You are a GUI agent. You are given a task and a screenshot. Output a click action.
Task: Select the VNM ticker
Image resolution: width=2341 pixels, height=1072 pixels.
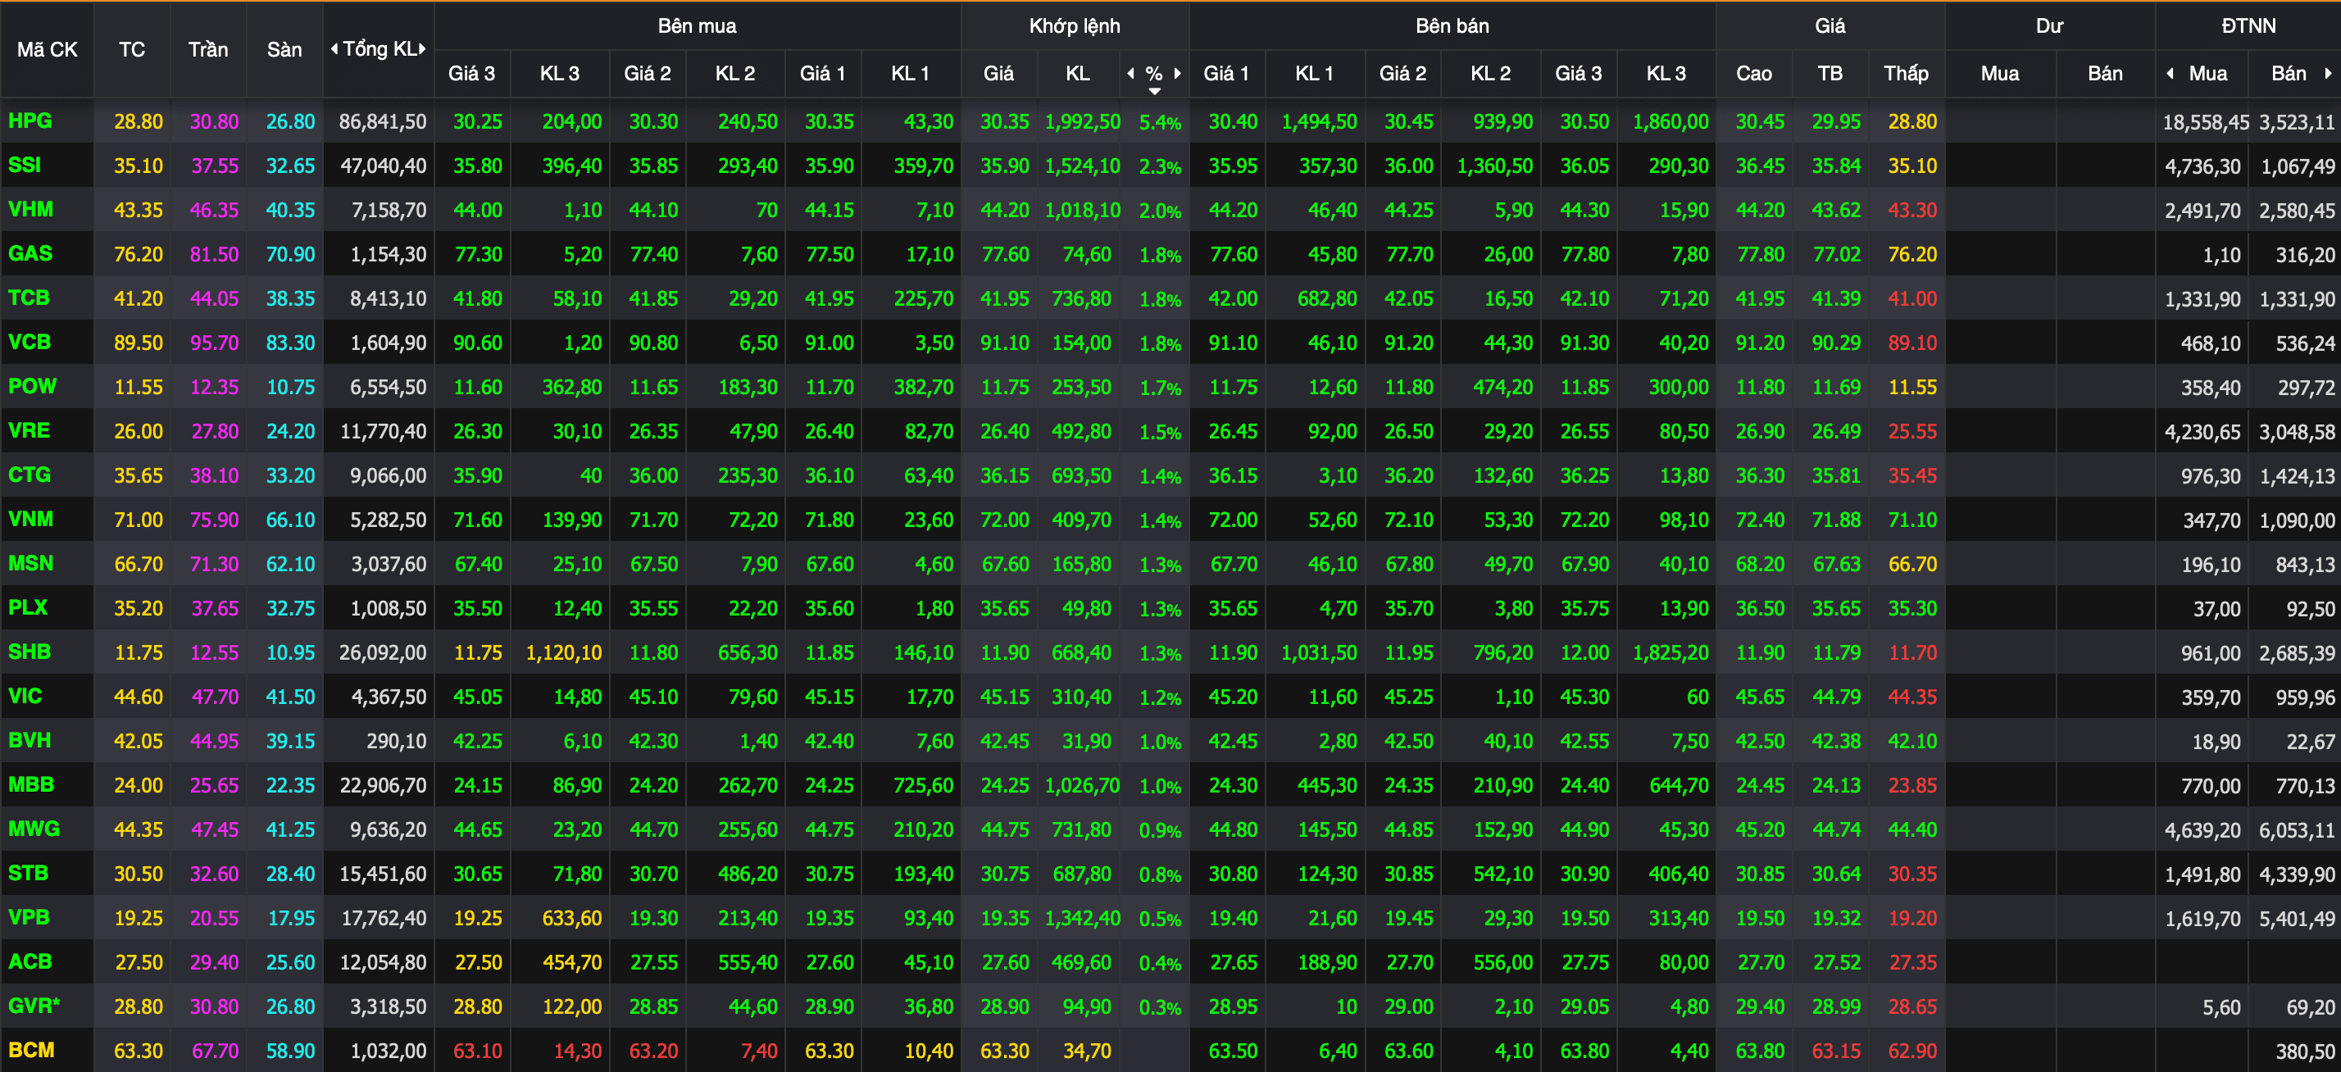coord(31,520)
